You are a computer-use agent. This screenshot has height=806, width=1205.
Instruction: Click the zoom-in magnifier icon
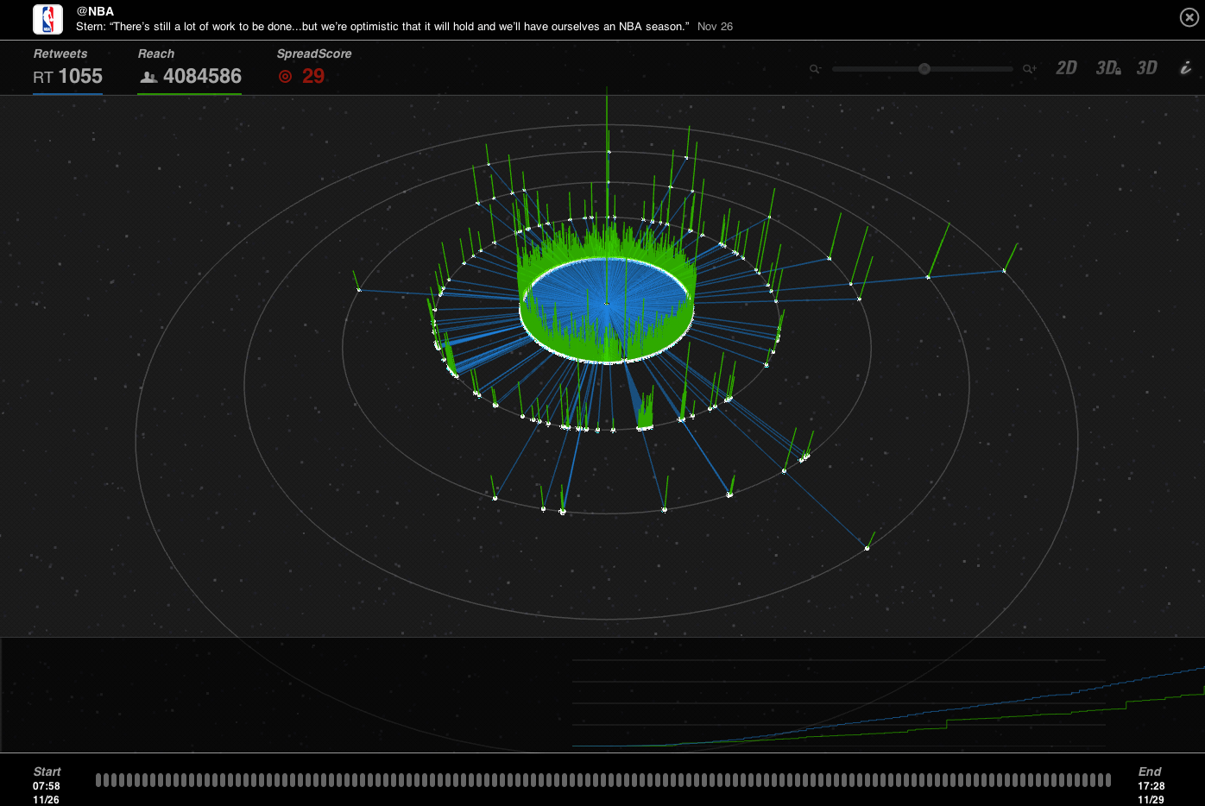point(1027,68)
